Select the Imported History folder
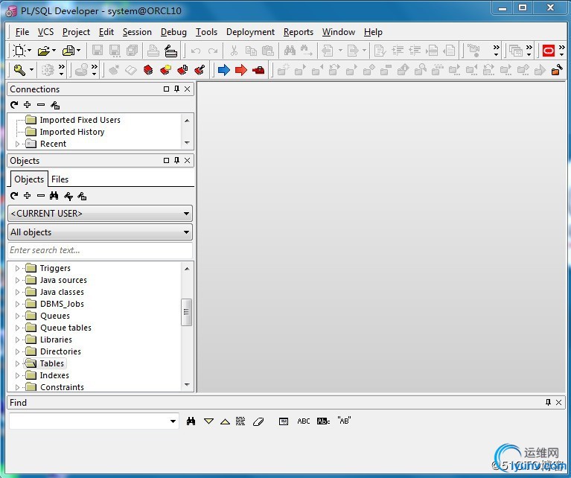Viewport: 571px width, 478px height. (x=71, y=132)
